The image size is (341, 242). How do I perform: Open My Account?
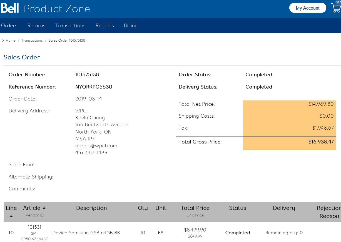(x=308, y=8)
